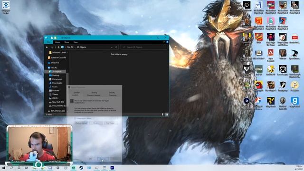Open the Home ribbon tab
Image resolution: width=304 pixels, height=171 pixels.
pos(57,42)
